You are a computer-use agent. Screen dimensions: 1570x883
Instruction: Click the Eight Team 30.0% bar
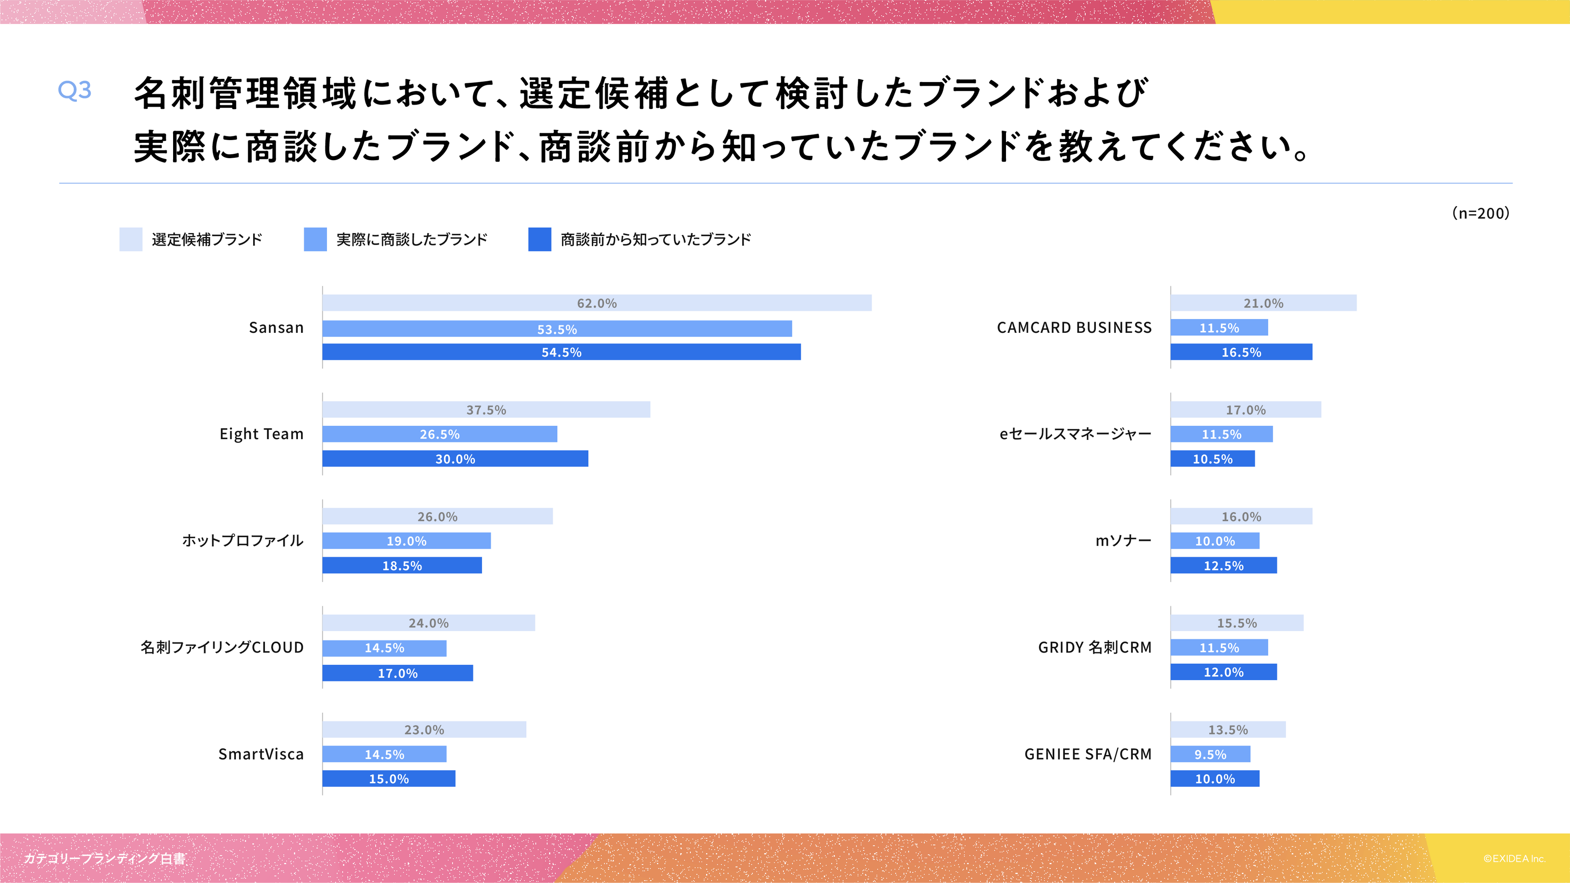tap(454, 459)
